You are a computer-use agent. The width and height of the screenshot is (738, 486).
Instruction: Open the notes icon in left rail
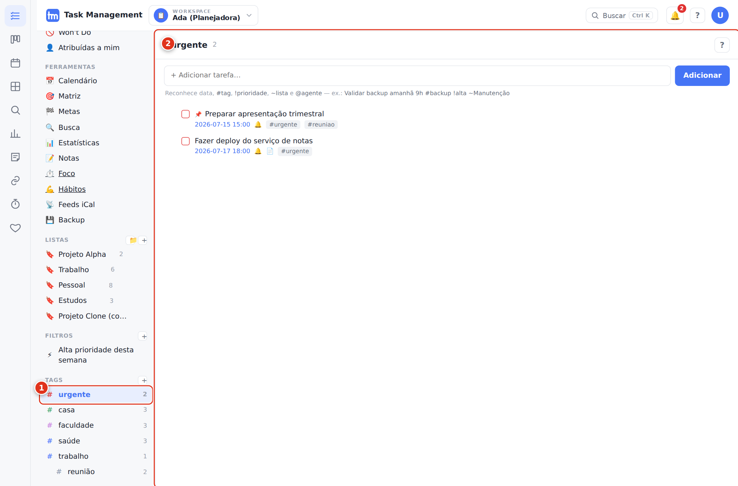pyautogui.click(x=15, y=157)
